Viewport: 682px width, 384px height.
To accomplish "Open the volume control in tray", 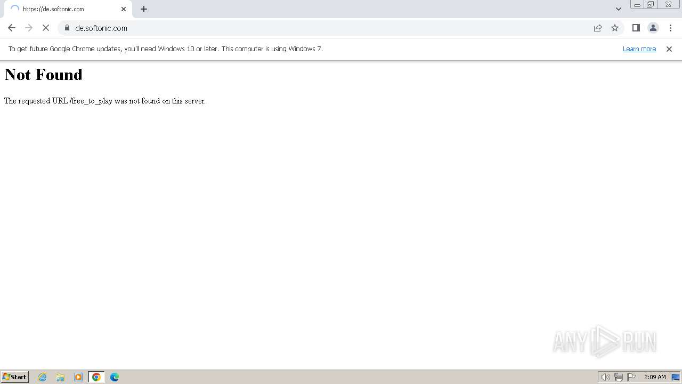I will pyautogui.click(x=606, y=377).
